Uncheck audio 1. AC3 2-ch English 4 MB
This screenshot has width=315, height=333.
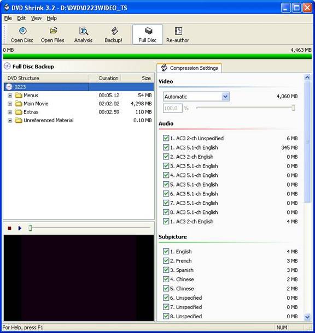click(x=166, y=221)
